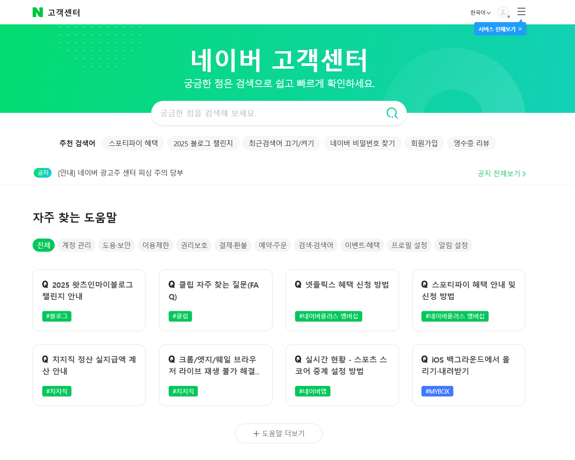Switch to 알림 설정 tab
Image resolution: width=575 pixels, height=460 pixels.
[x=453, y=245]
